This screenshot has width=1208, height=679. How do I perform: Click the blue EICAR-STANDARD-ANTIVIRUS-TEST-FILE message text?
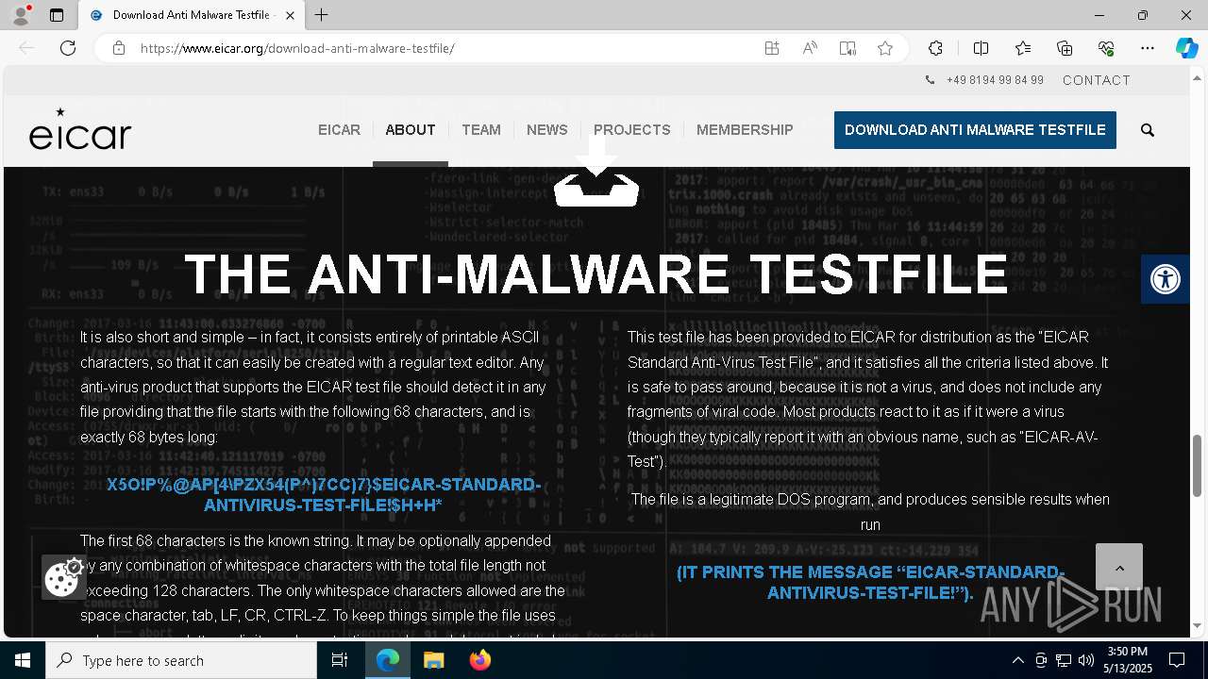tap(870, 583)
